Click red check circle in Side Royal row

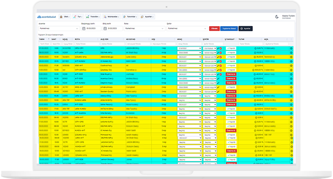click(221, 74)
